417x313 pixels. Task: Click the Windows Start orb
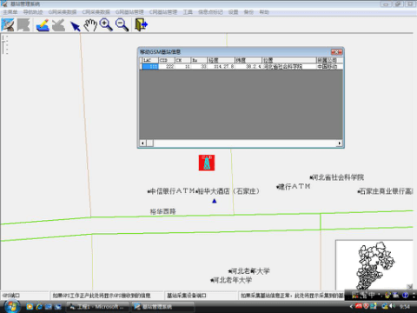11,306
